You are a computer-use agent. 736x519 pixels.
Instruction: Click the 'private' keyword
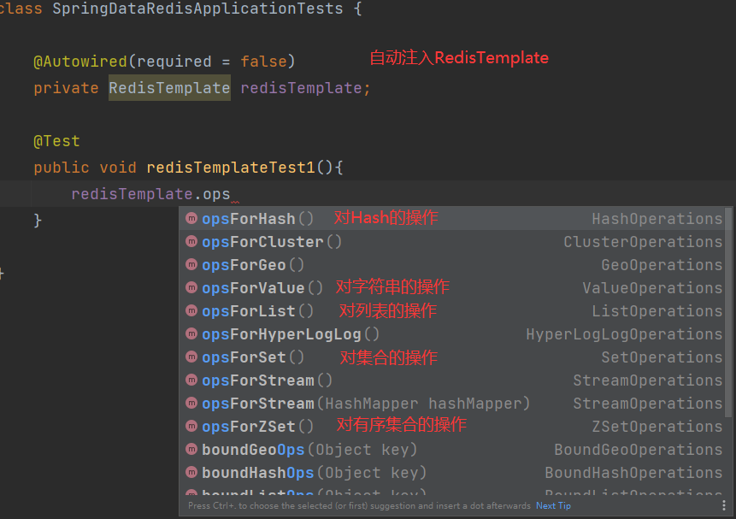66,88
